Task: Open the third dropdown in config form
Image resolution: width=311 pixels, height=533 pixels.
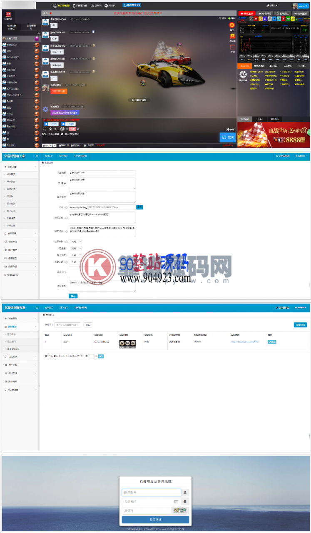Action: pyautogui.click(x=75, y=255)
